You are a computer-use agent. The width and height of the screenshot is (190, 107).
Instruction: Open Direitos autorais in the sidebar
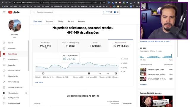14,71
